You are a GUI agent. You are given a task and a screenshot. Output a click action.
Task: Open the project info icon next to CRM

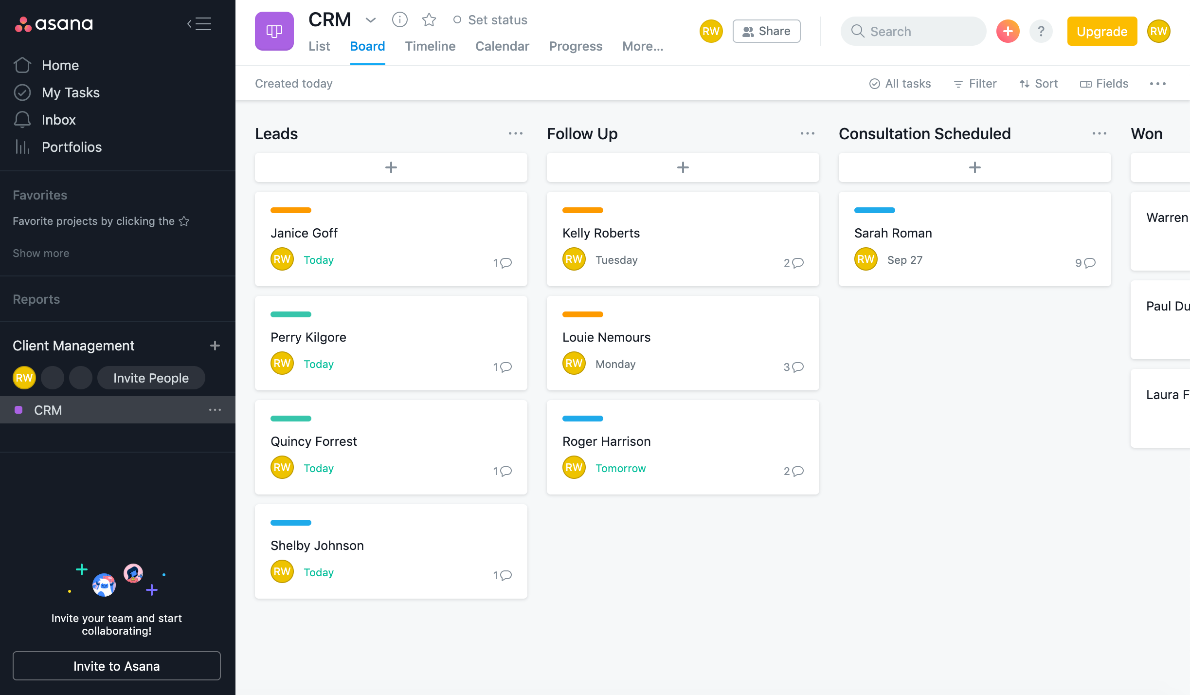point(399,20)
